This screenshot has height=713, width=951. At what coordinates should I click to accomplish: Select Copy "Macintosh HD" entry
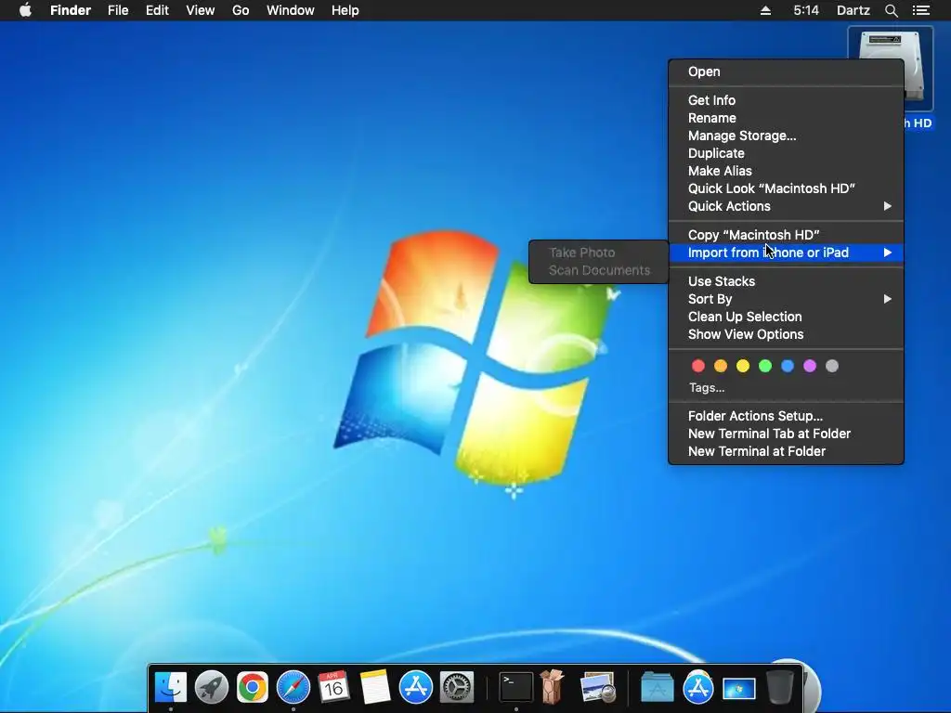tap(786, 235)
